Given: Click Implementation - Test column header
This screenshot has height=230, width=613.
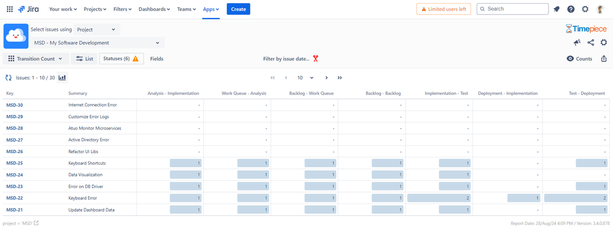Looking at the screenshot, I should 447,93.
